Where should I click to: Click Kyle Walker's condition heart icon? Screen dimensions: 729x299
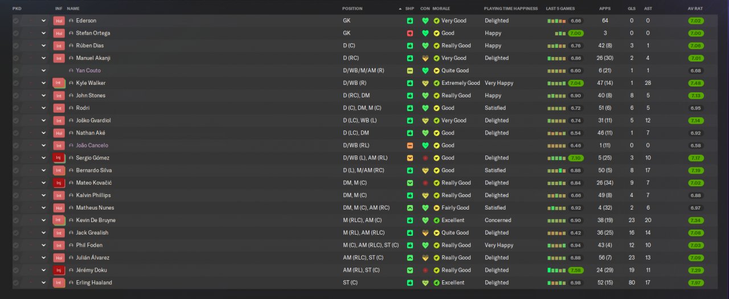coord(425,83)
